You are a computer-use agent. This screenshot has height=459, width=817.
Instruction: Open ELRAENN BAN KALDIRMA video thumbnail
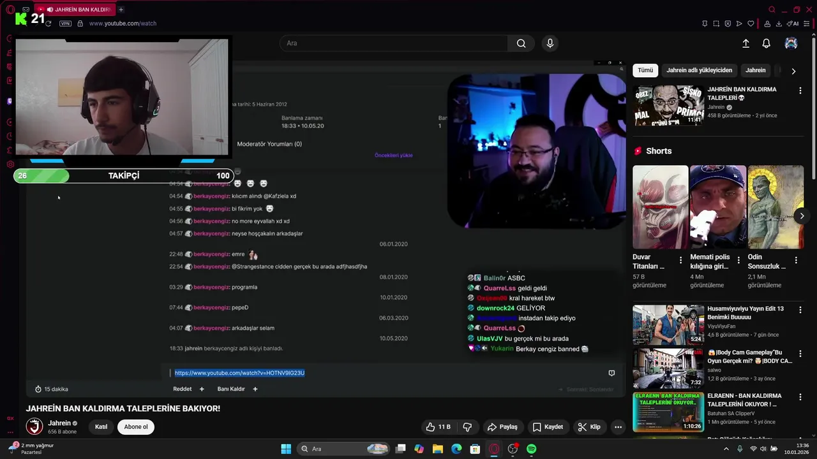[x=668, y=412]
